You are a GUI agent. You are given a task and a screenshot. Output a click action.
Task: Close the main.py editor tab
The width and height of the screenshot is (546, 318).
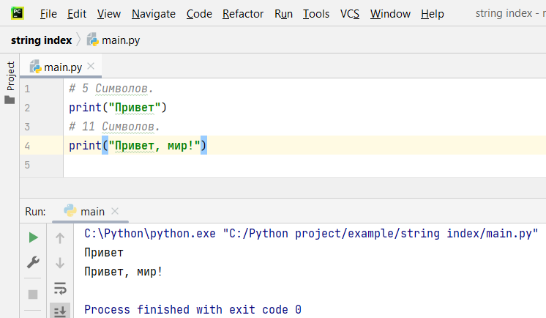91,66
